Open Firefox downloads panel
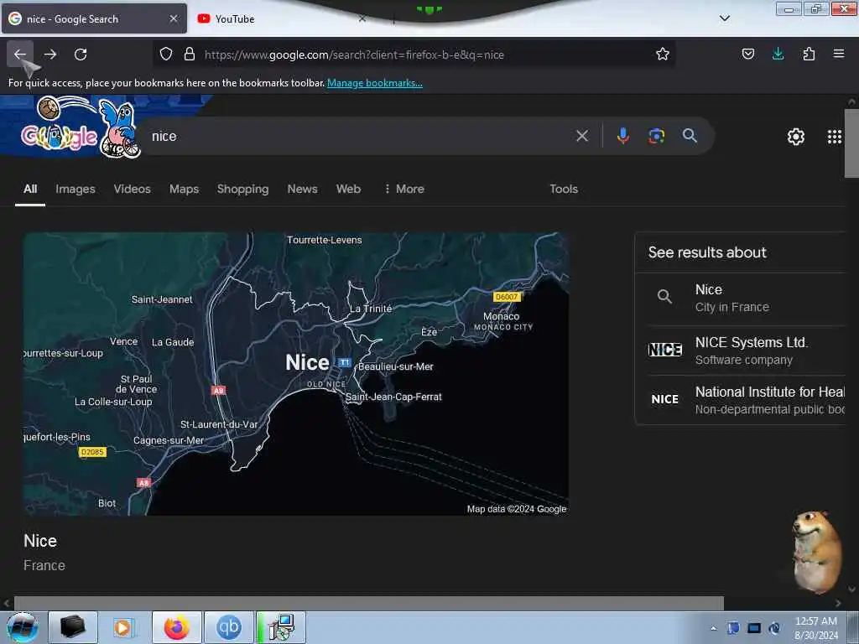Screen dimensions: 859x644 pos(778,54)
